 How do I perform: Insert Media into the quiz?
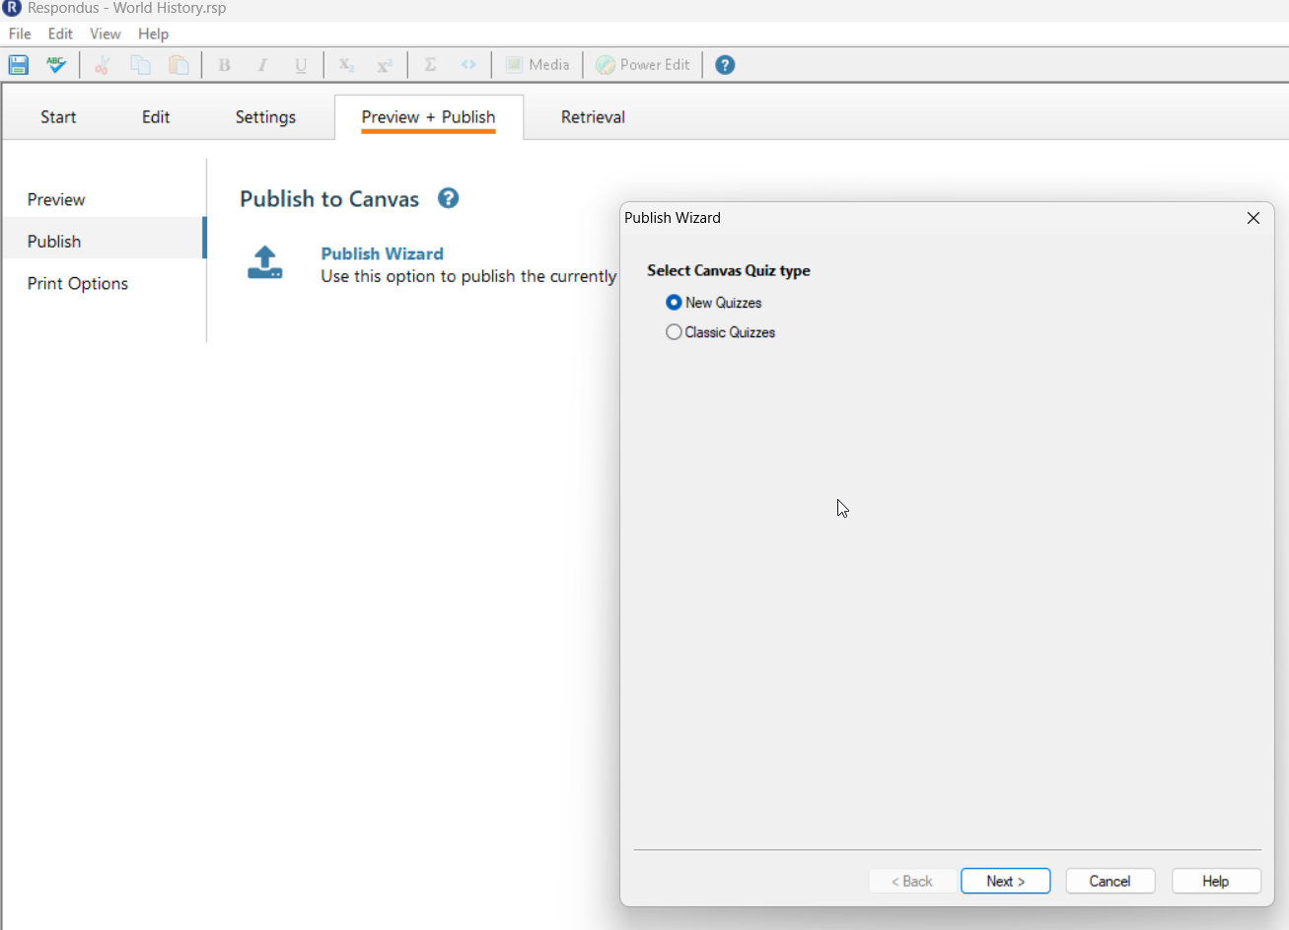click(537, 64)
